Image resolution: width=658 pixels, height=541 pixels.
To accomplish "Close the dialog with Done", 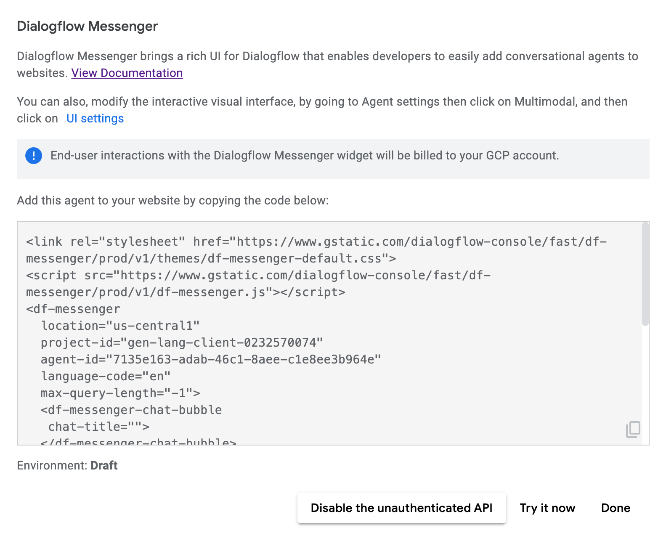I will 616,508.
